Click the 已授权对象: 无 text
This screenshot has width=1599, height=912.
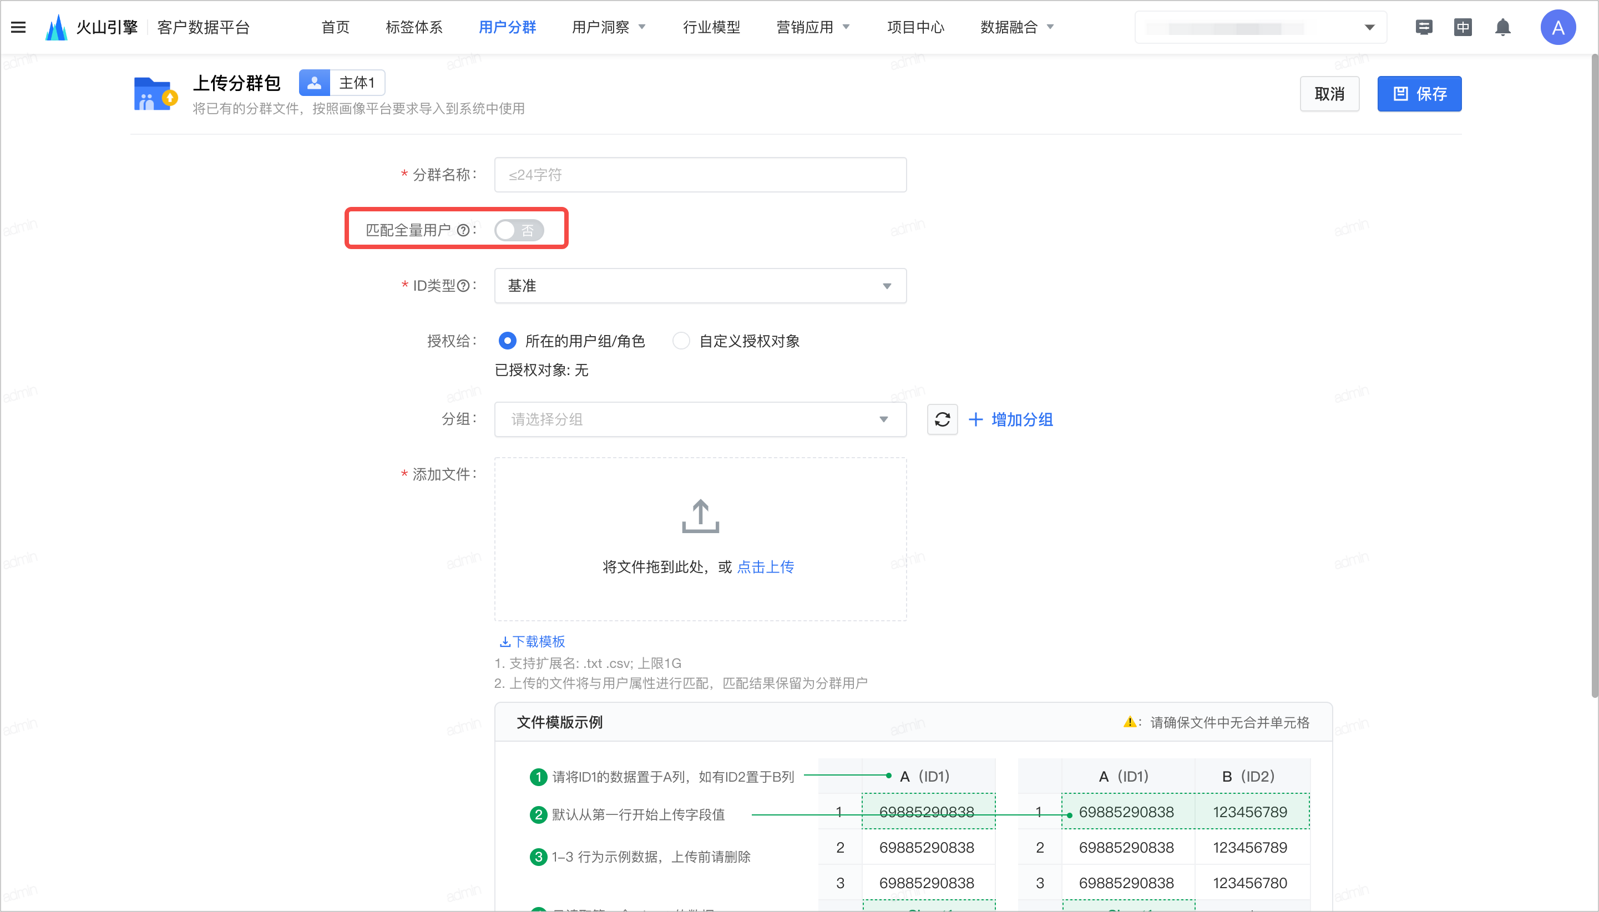point(541,370)
